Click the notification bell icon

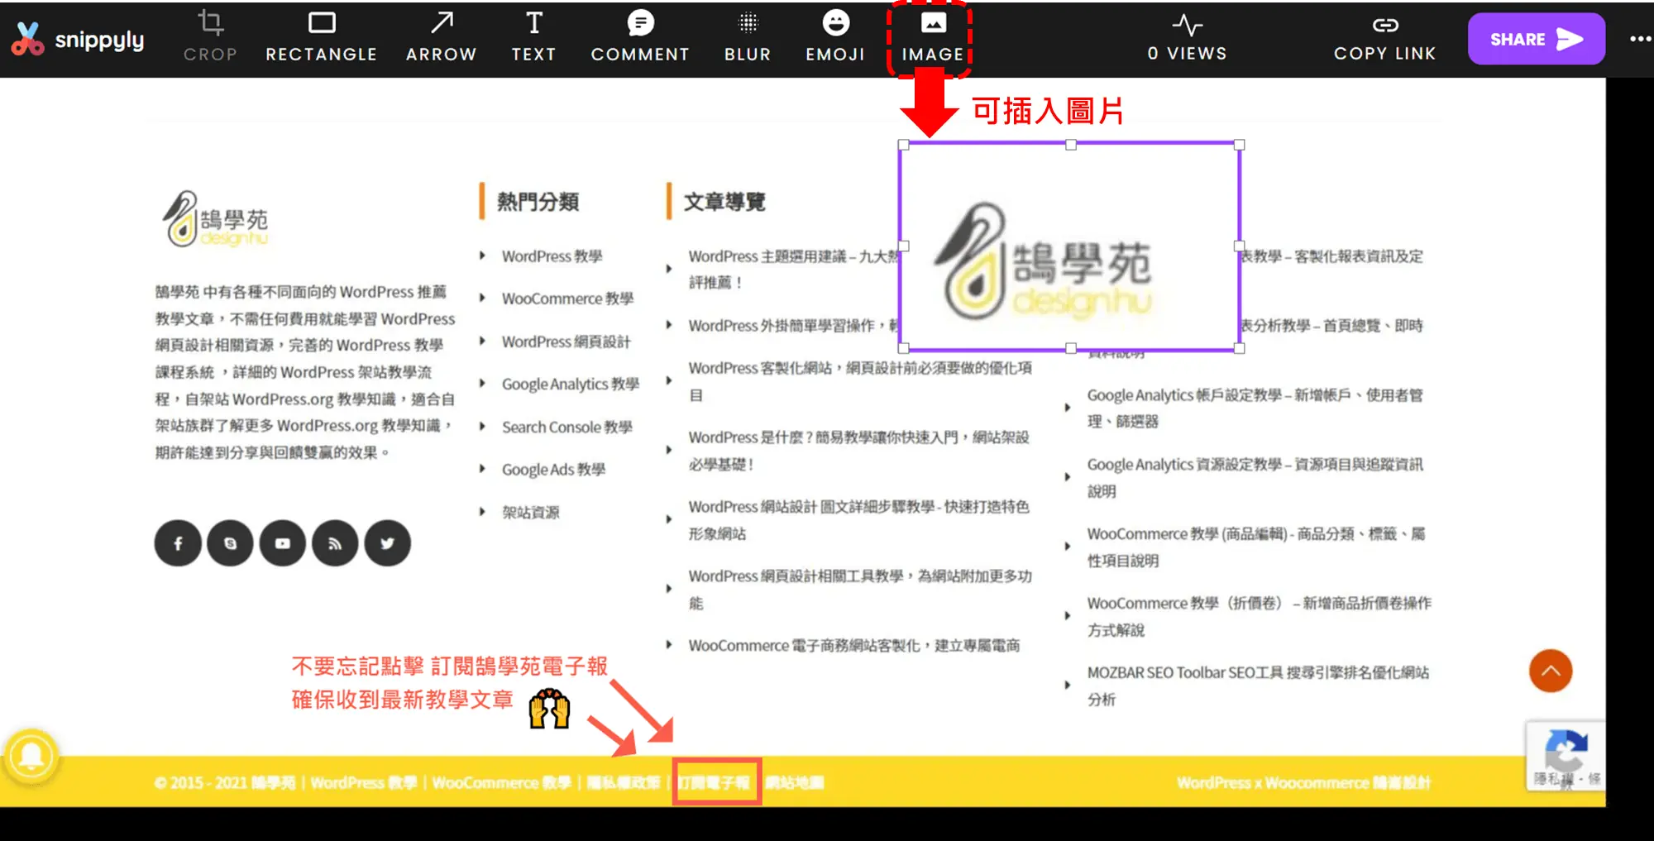[x=31, y=756]
